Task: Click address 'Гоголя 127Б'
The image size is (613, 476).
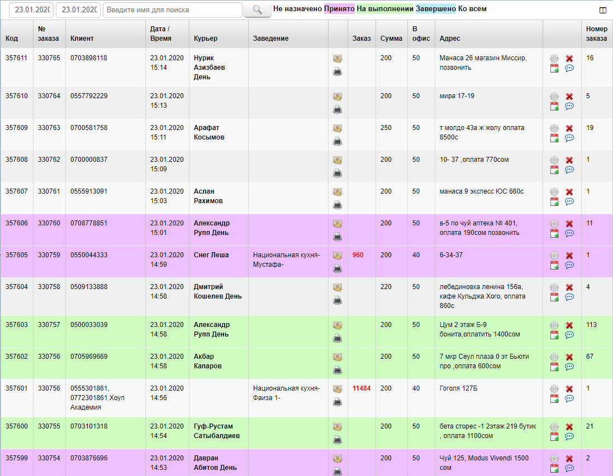Action: pos(458,388)
